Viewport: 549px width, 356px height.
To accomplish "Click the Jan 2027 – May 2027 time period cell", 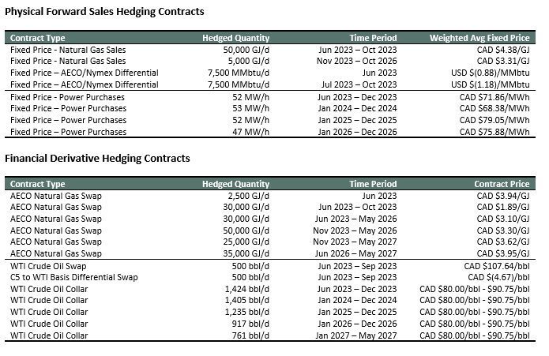I will (x=356, y=335).
